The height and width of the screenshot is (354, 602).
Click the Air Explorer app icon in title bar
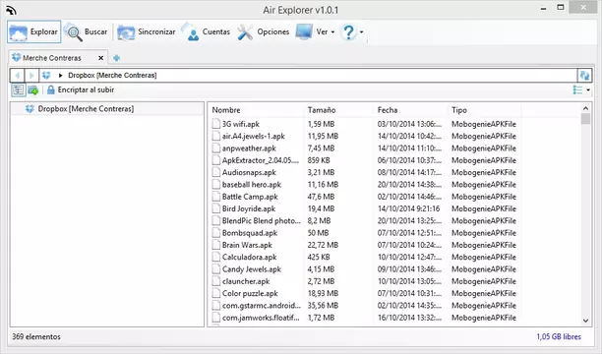pyautogui.click(x=11, y=10)
